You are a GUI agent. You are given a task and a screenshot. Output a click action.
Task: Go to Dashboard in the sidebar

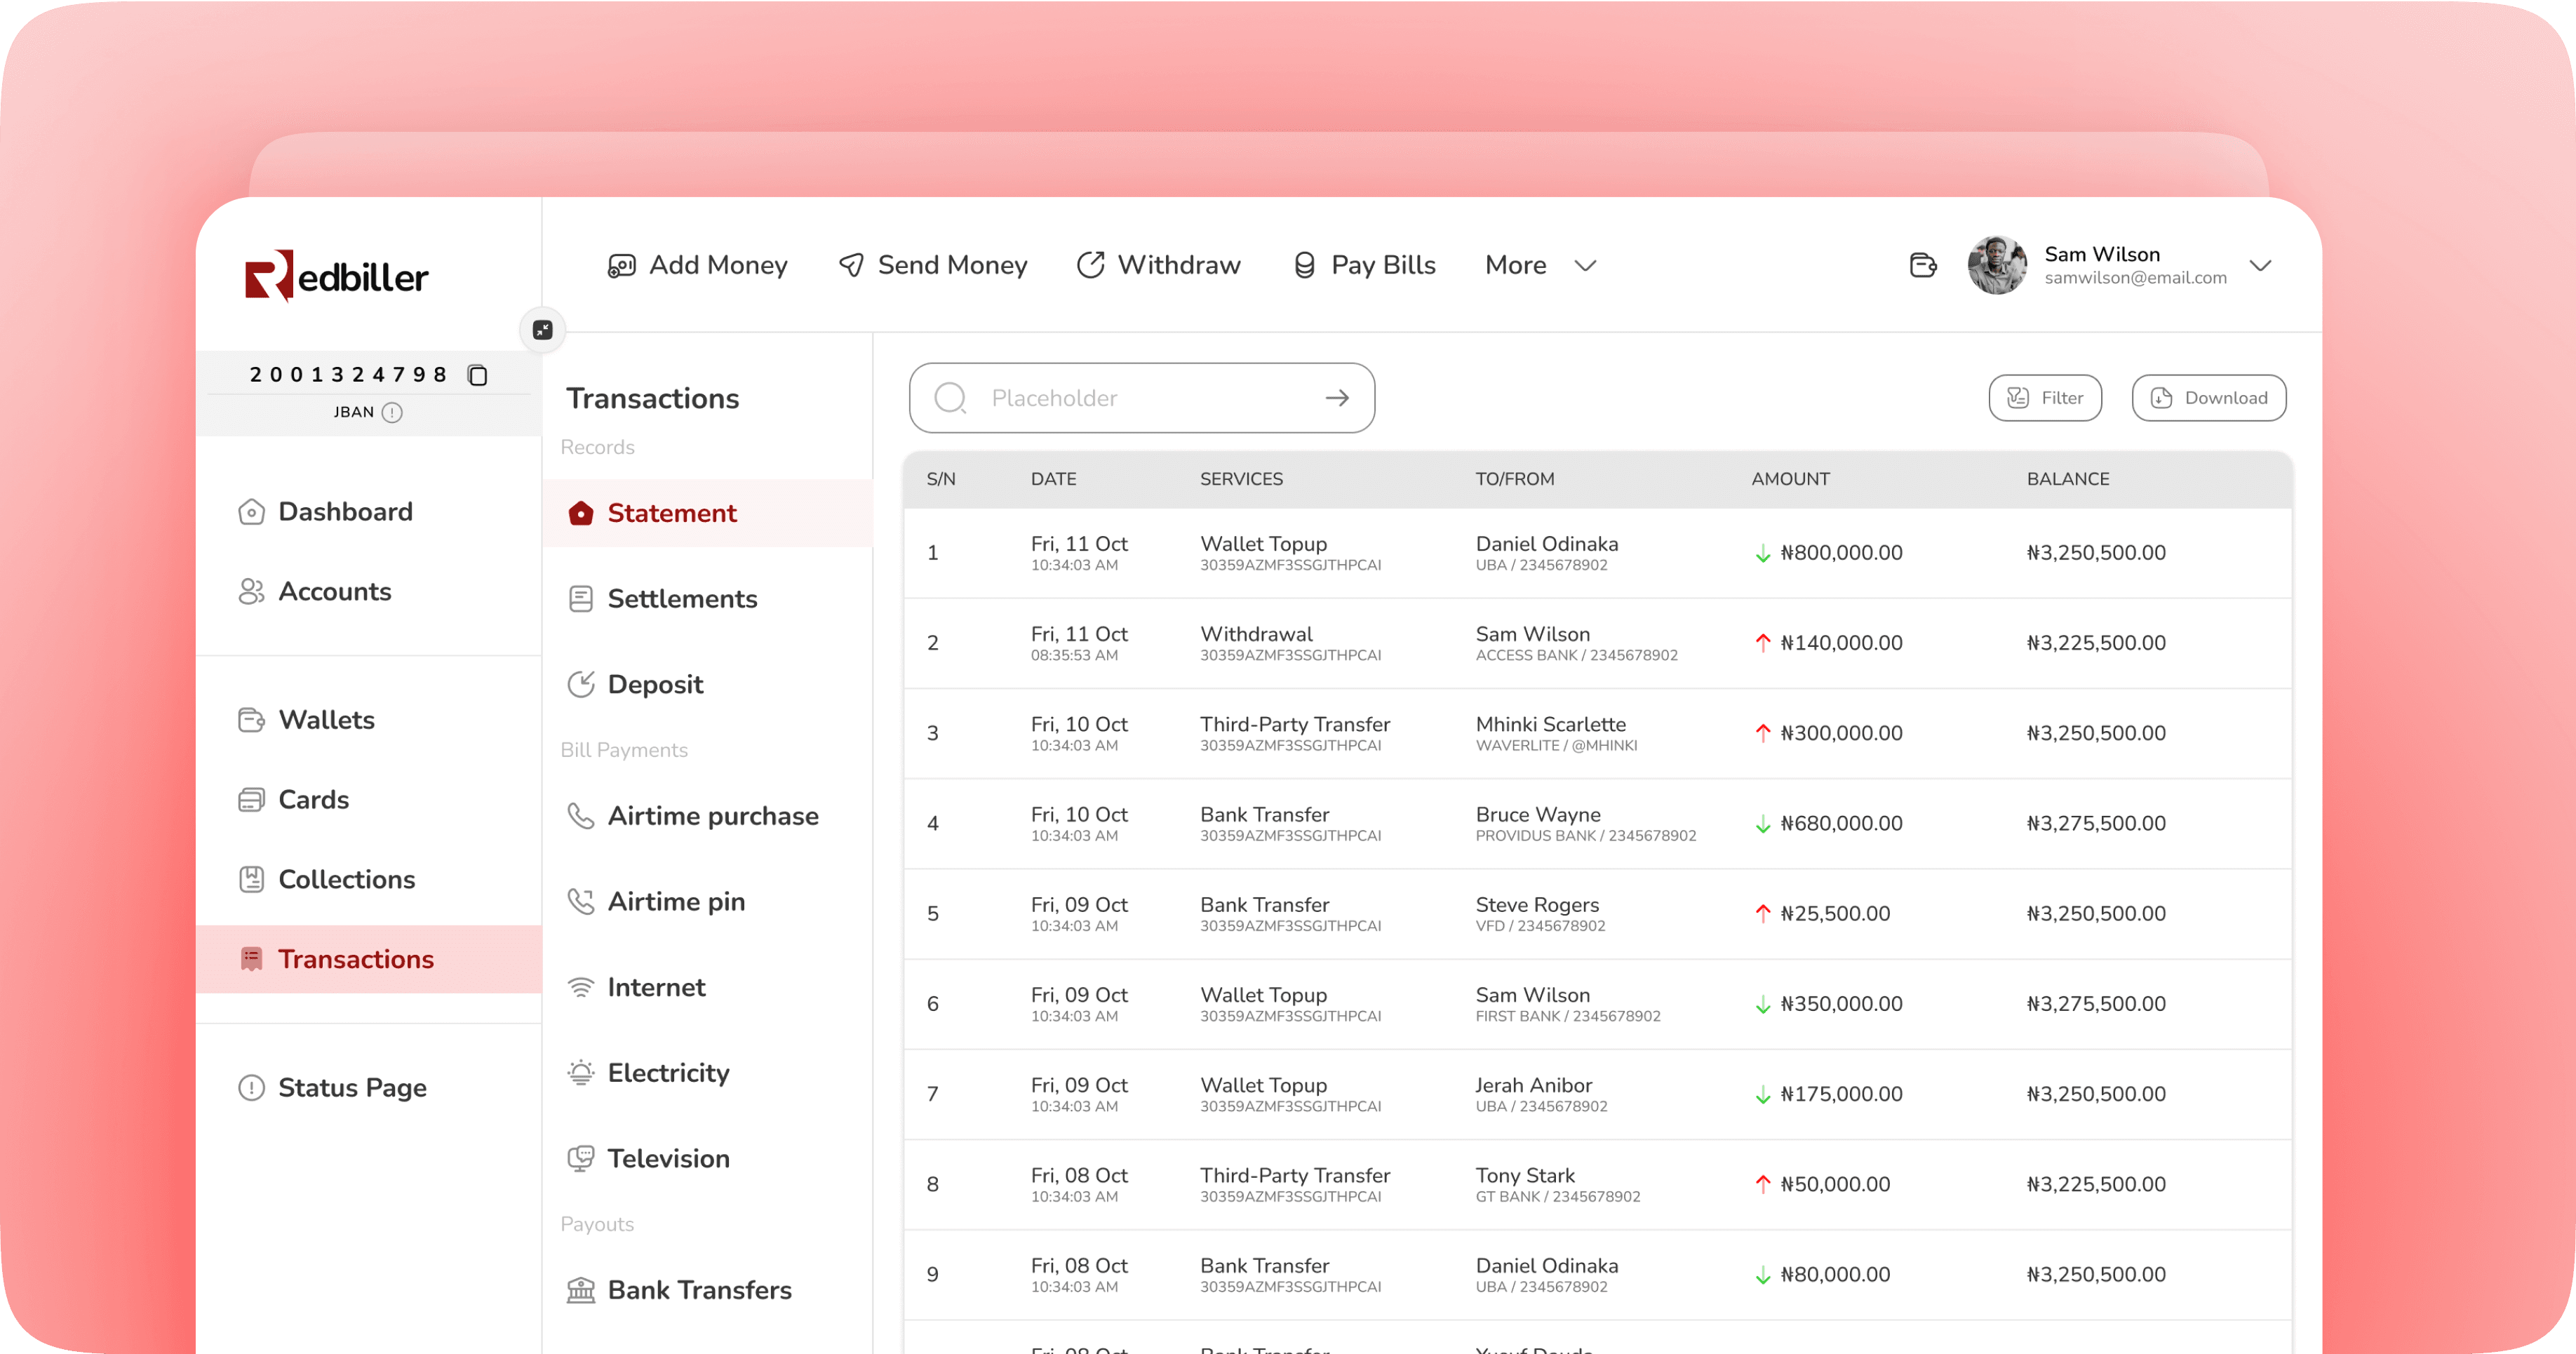[x=345, y=512]
